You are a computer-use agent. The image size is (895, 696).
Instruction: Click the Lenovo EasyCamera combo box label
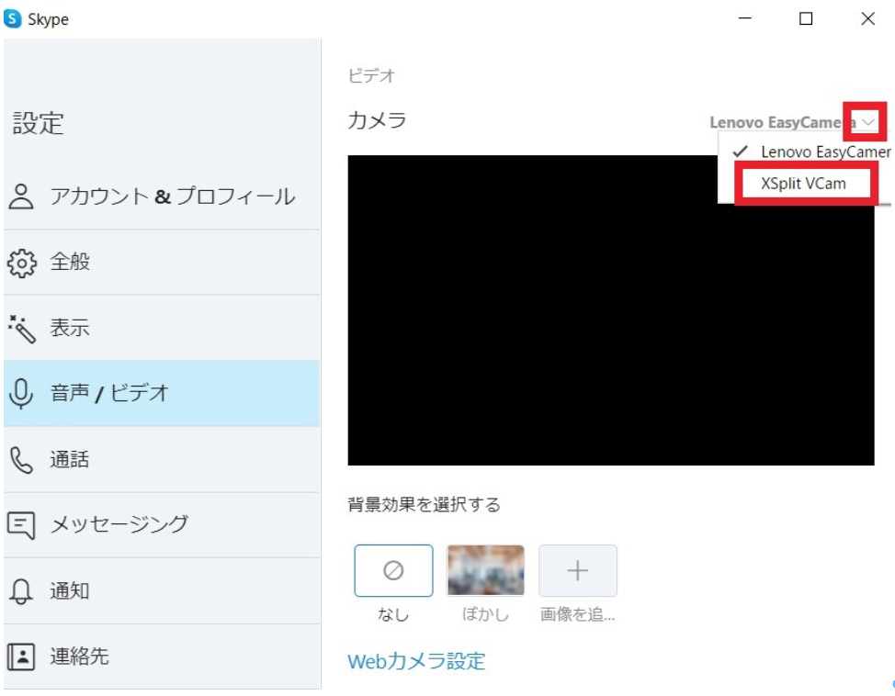(x=783, y=122)
